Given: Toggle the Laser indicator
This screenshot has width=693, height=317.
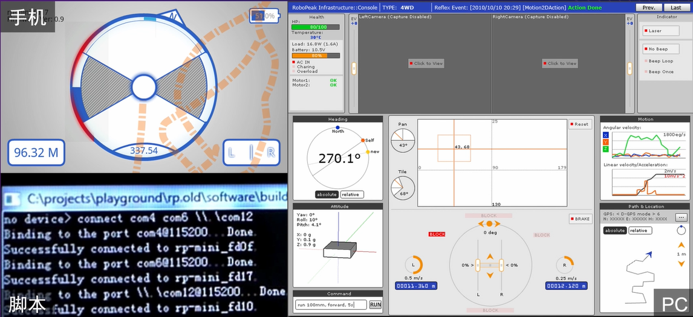Looking at the screenshot, I should 661,31.
